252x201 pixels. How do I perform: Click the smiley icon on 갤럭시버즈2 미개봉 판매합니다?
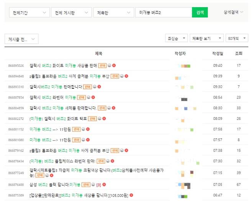point(95,86)
